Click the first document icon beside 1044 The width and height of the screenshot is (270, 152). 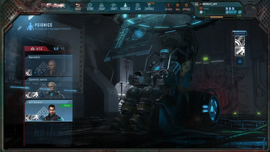tap(227, 8)
